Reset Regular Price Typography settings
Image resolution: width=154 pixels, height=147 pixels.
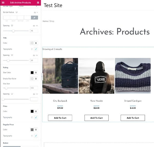[x=32, y=136]
